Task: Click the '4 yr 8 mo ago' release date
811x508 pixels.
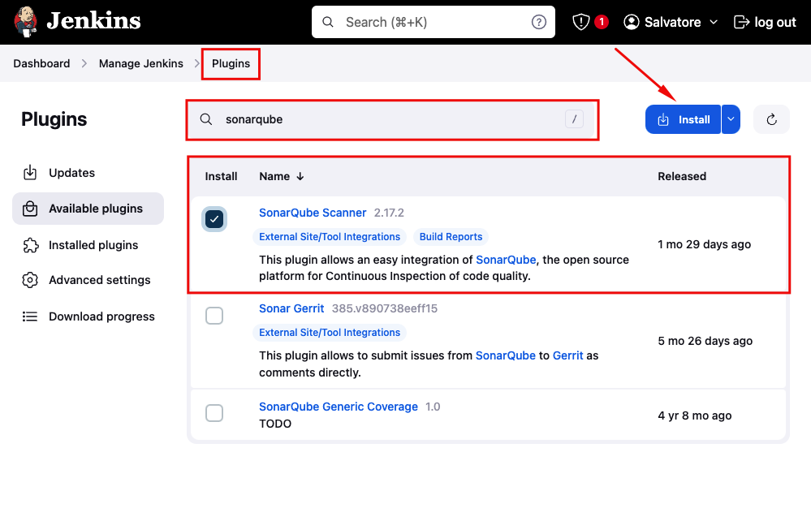Action: 695,415
